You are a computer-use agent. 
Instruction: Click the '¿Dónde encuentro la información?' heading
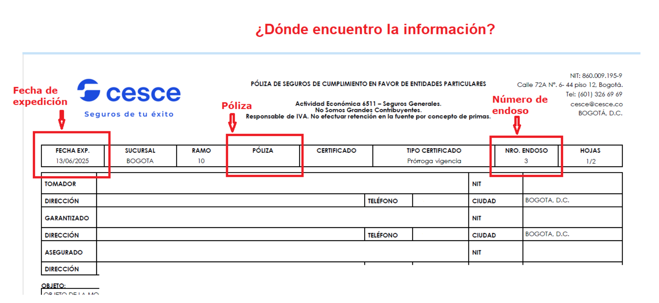(x=375, y=29)
